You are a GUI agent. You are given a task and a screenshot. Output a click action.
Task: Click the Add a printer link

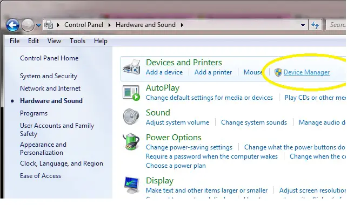(x=213, y=72)
